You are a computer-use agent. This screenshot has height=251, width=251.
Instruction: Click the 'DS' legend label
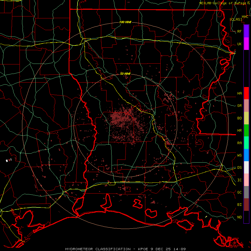click(x=239, y=168)
